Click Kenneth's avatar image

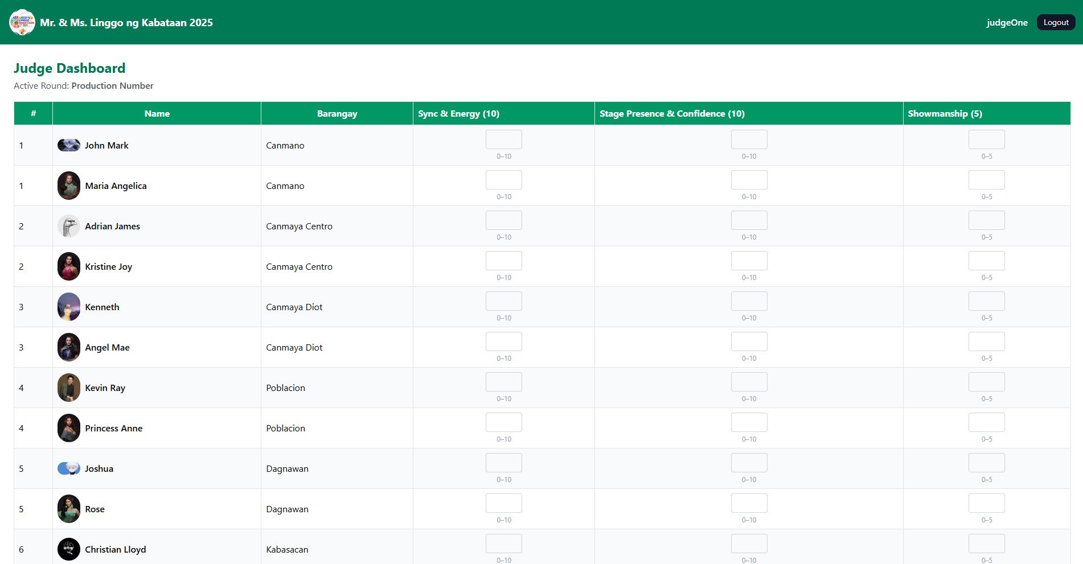69,307
